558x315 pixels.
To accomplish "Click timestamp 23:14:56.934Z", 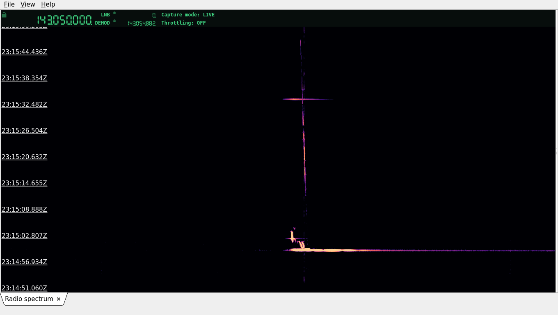I will click(x=24, y=262).
